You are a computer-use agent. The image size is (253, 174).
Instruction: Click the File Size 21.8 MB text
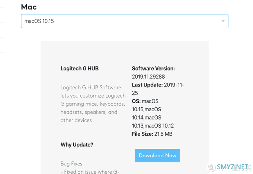pyautogui.click(x=152, y=134)
